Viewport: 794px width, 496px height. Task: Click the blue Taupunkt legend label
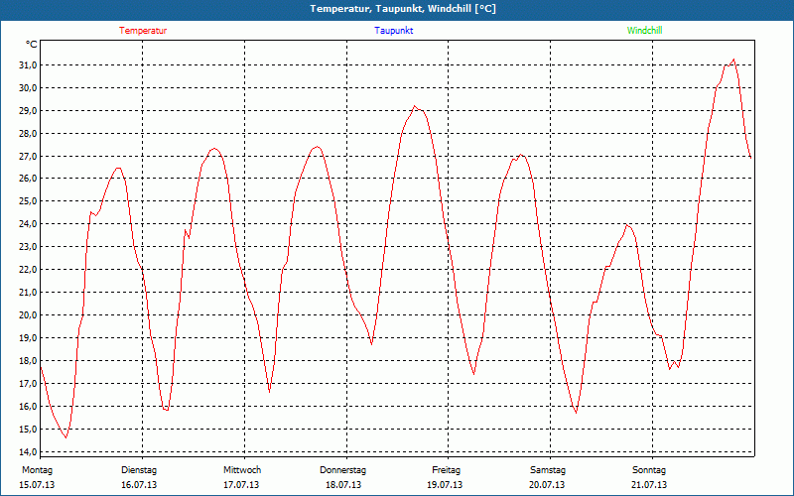tap(393, 31)
